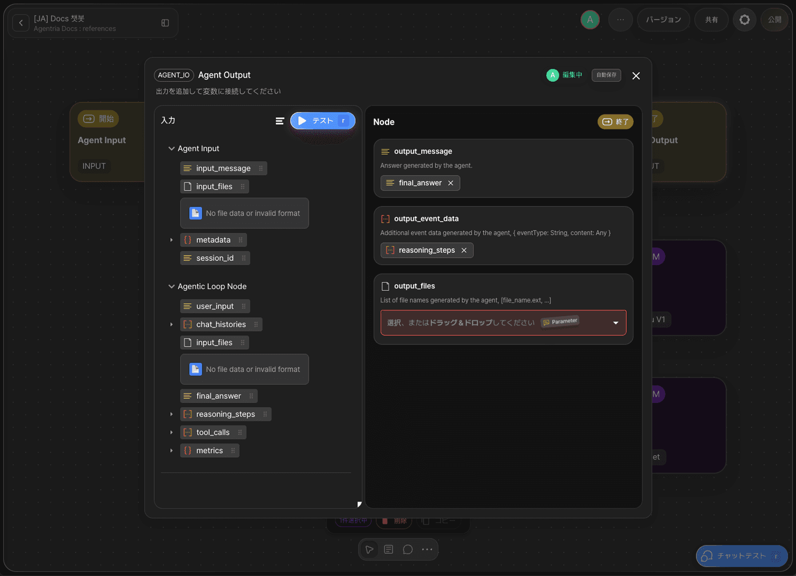
Task: Select the session_id variable chip
Action: (215, 258)
